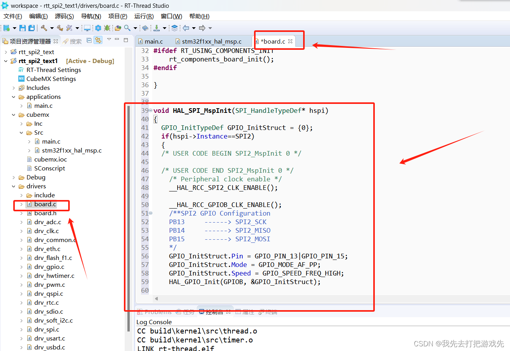Minimize the project explorer panel

pyautogui.click(x=117, y=40)
